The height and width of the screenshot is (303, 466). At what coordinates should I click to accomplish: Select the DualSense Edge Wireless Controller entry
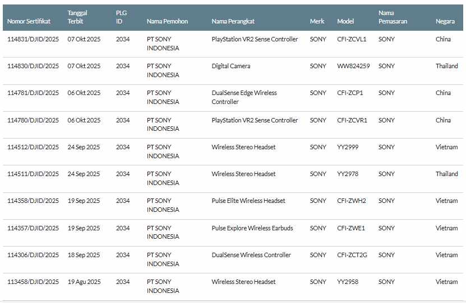pos(244,97)
